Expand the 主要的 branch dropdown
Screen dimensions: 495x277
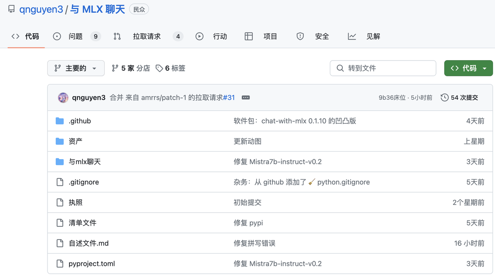pos(76,68)
